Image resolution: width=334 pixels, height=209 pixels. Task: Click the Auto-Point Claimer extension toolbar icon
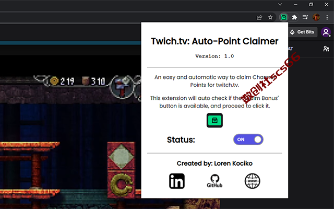point(284,17)
